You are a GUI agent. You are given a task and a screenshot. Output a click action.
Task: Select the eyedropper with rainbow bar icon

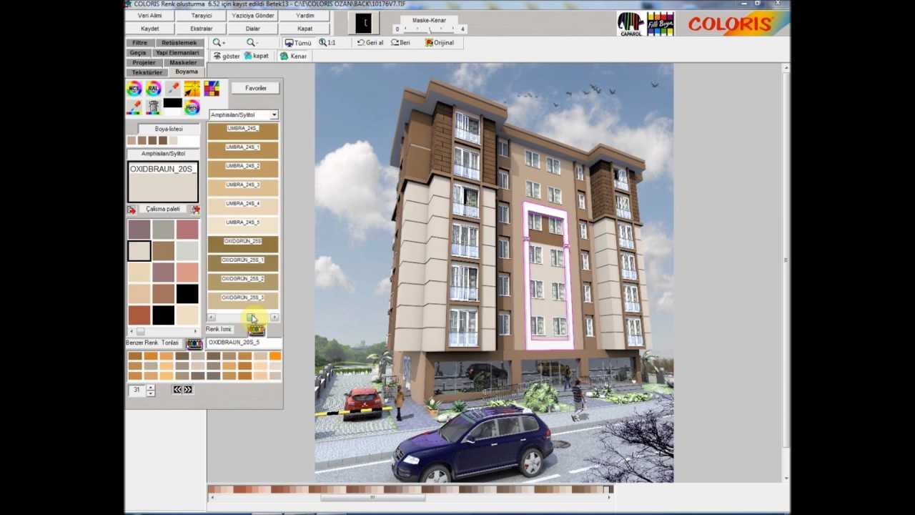134,107
